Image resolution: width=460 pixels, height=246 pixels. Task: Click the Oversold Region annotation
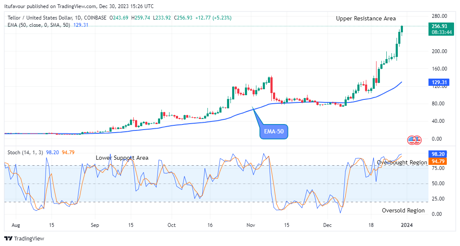point(403,210)
